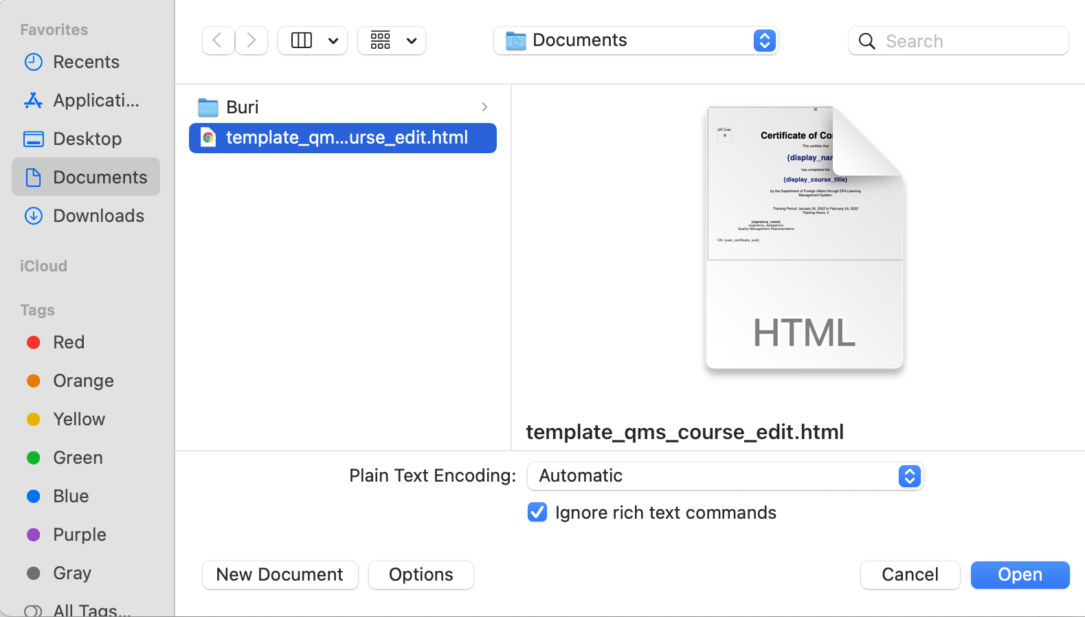1085x617 pixels.
Task: Click the forward navigation arrow
Action: (x=251, y=41)
